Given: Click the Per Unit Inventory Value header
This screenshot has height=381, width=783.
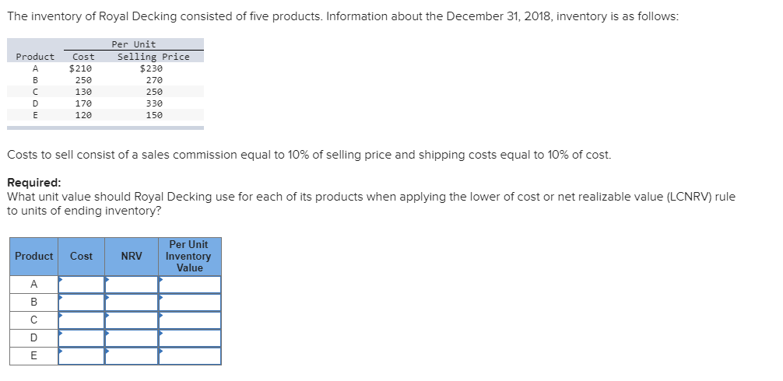Looking at the screenshot, I should tap(189, 257).
